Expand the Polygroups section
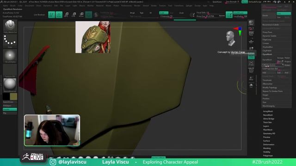Screen dimensions: 296x166 point(268,156)
